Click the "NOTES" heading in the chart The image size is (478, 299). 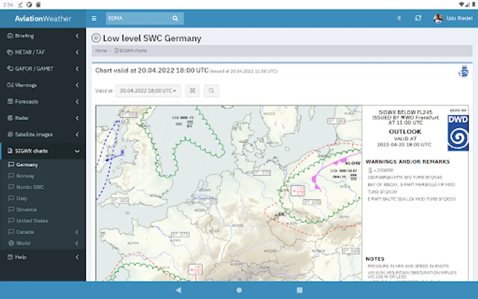375,259
